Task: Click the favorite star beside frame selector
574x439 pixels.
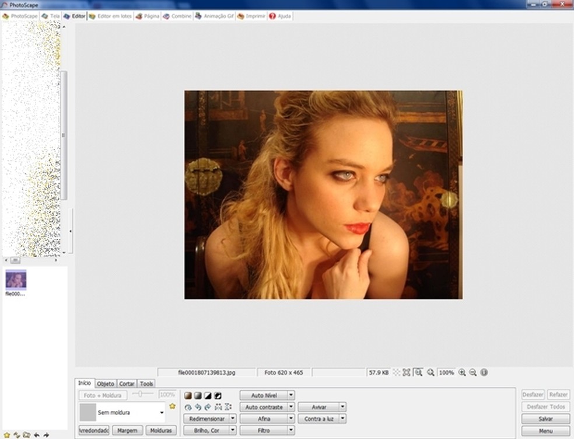Action: (172, 406)
